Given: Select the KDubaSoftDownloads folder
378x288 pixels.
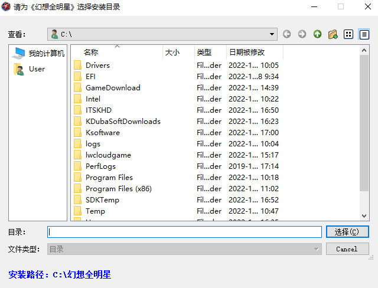Looking at the screenshot, I should (122, 122).
